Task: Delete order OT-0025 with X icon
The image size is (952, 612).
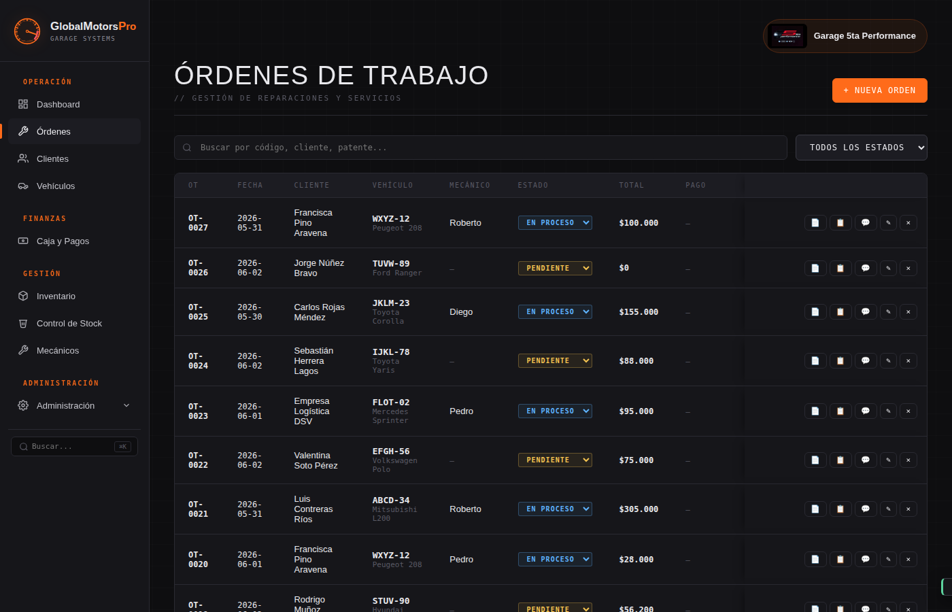Action: pyautogui.click(x=908, y=311)
